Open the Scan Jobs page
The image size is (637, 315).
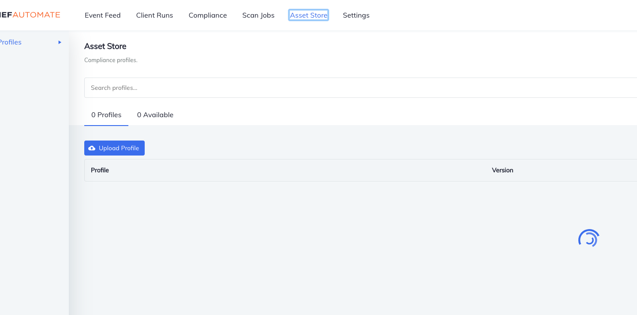(x=258, y=15)
